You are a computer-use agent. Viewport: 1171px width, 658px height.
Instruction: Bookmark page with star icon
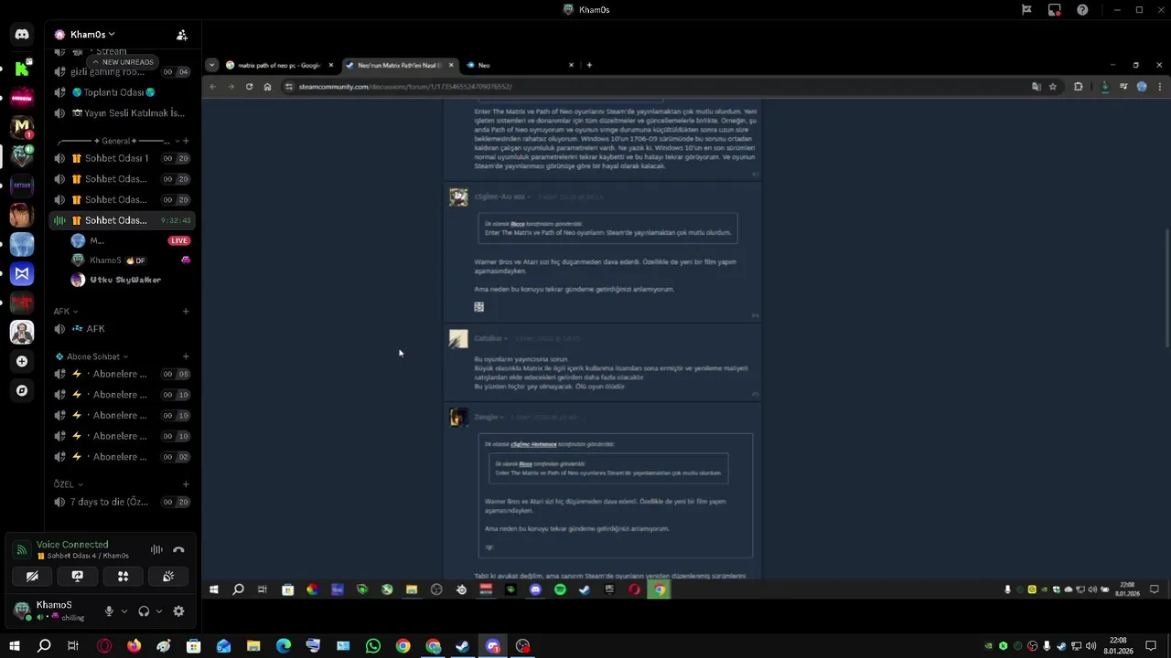(x=1053, y=87)
